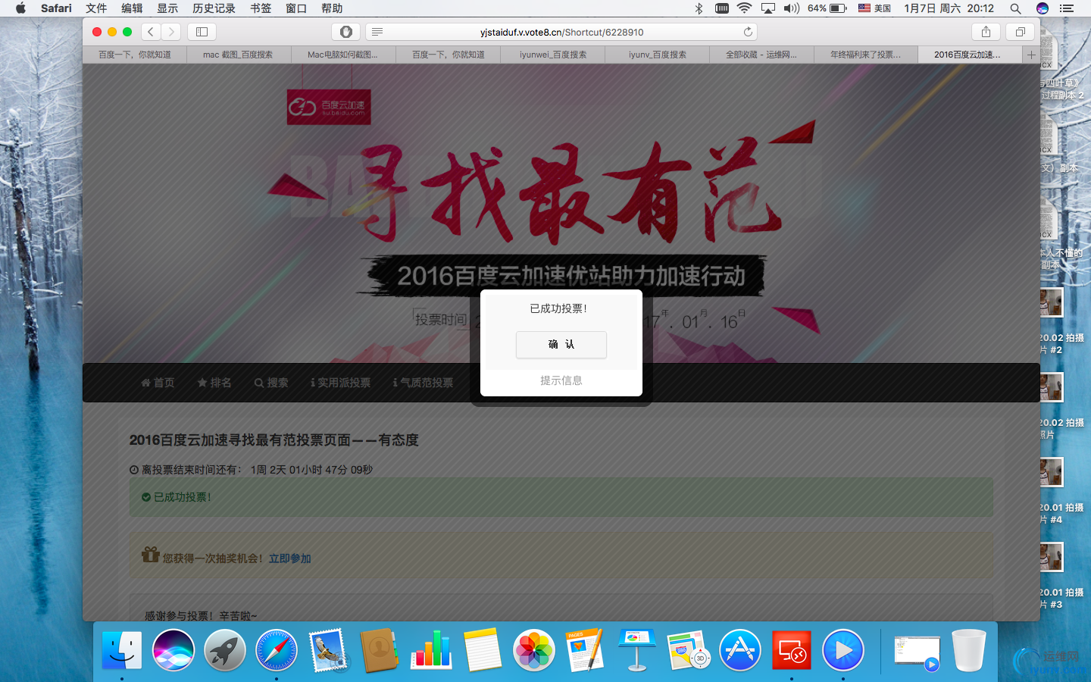
Task: Open Keynote in the Dock
Action: pos(637,650)
